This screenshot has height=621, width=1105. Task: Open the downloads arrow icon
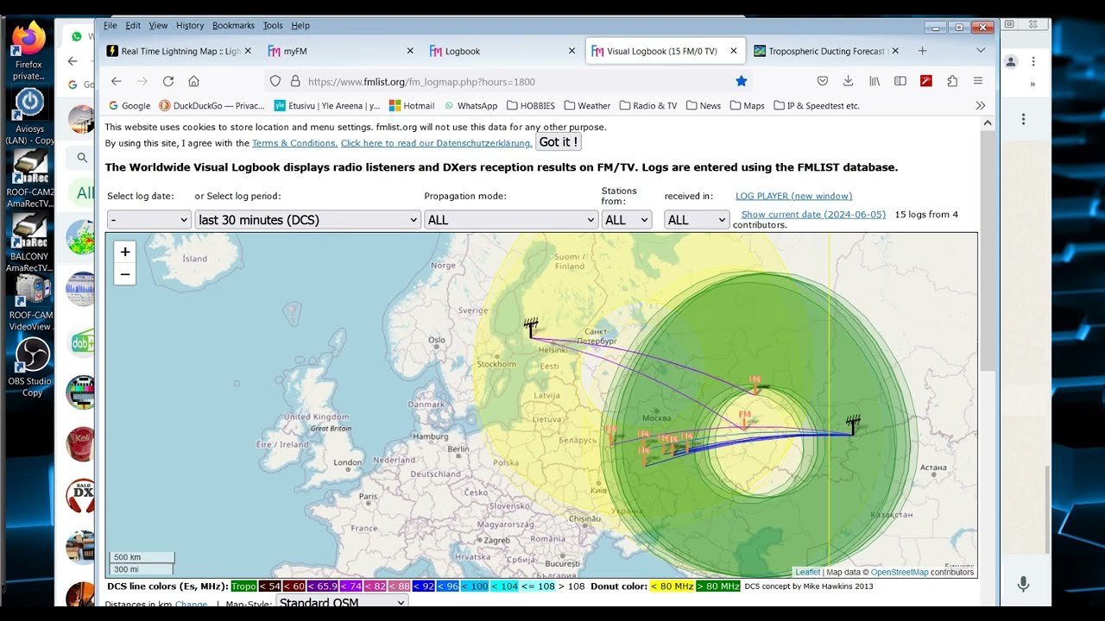848,81
